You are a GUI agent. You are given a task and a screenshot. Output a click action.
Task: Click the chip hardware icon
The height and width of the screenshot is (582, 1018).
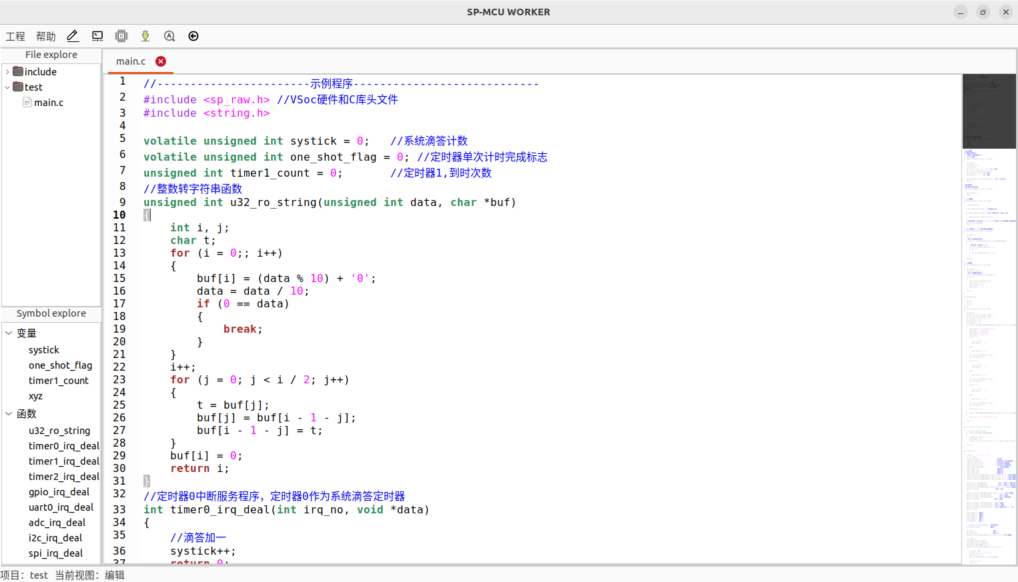point(121,36)
